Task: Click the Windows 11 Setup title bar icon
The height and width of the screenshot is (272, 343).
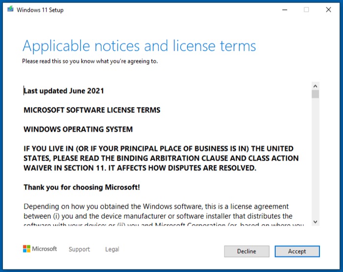Action: point(10,9)
